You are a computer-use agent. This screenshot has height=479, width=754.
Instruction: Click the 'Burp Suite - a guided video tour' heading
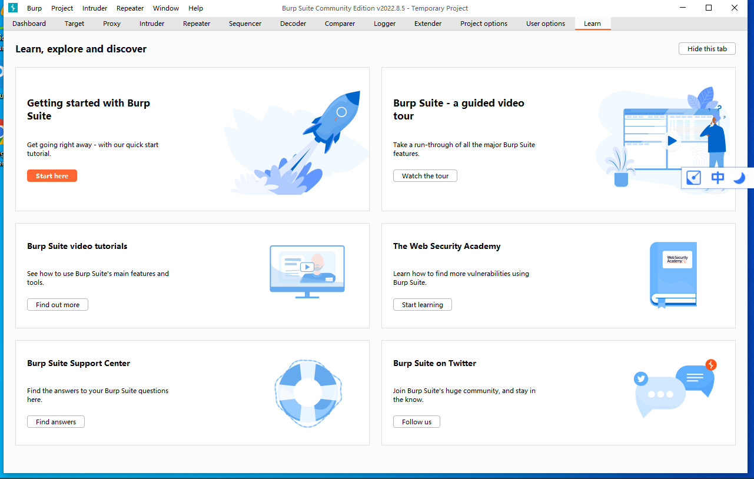click(459, 109)
